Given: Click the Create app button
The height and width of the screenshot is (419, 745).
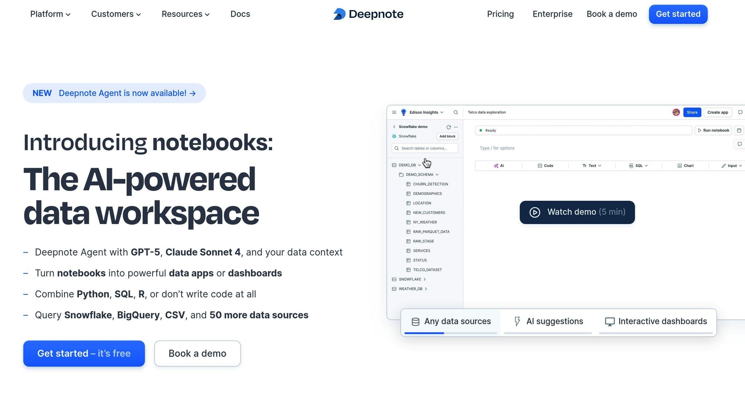Looking at the screenshot, I should [717, 112].
